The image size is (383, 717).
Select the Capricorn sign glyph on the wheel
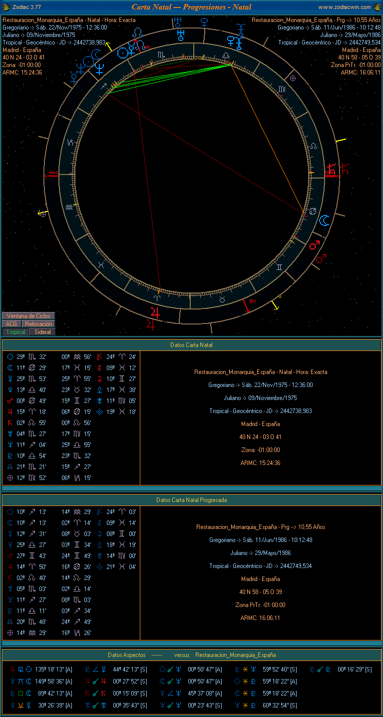tap(70, 142)
